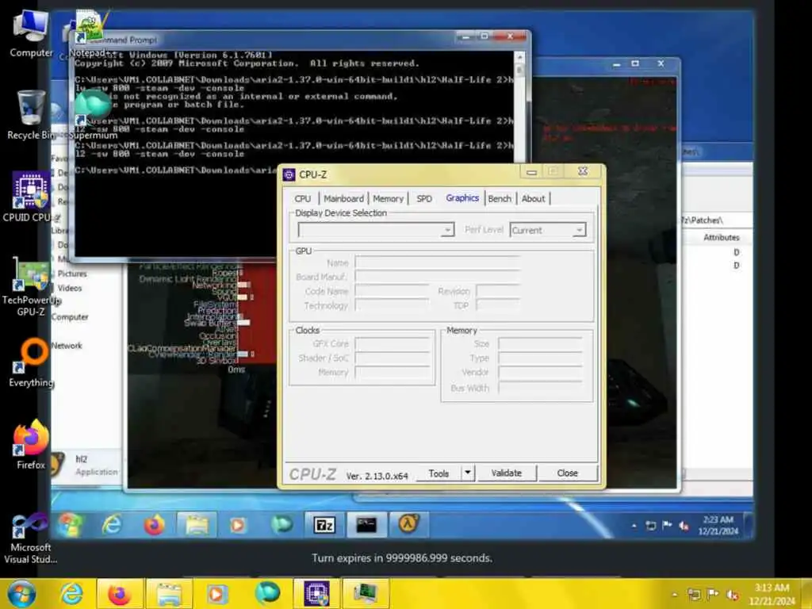Switch to the Bench tab in CPU-Z
Screen dimensions: 812x609
click(x=500, y=198)
